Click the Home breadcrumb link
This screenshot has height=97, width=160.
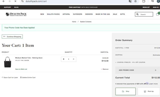coord(74,22)
